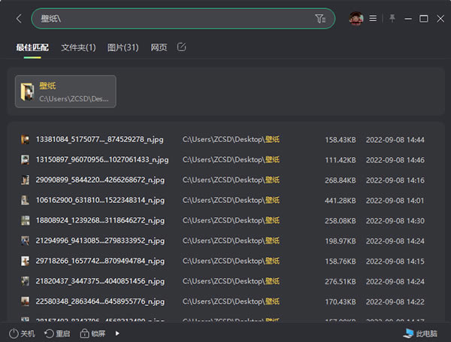Screen dimensions: 451x342
Task: Click the user avatar picture
Action: point(356,19)
